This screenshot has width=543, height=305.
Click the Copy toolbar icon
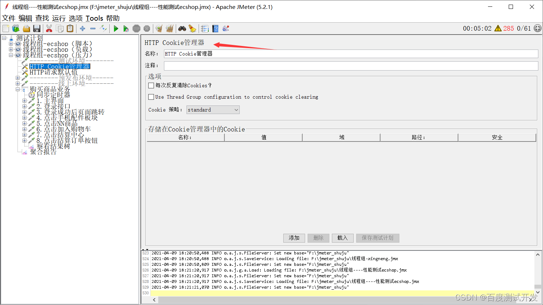pos(60,29)
